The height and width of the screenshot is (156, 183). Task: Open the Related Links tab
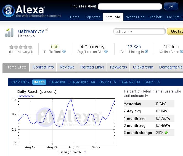pyautogui.click(x=92, y=67)
